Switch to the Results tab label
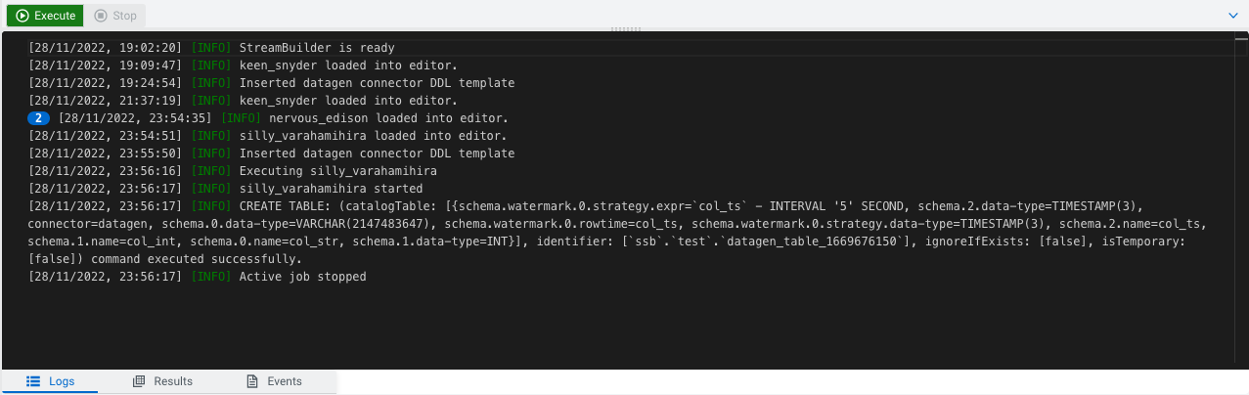The width and height of the screenshot is (1249, 395). [x=173, y=381]
